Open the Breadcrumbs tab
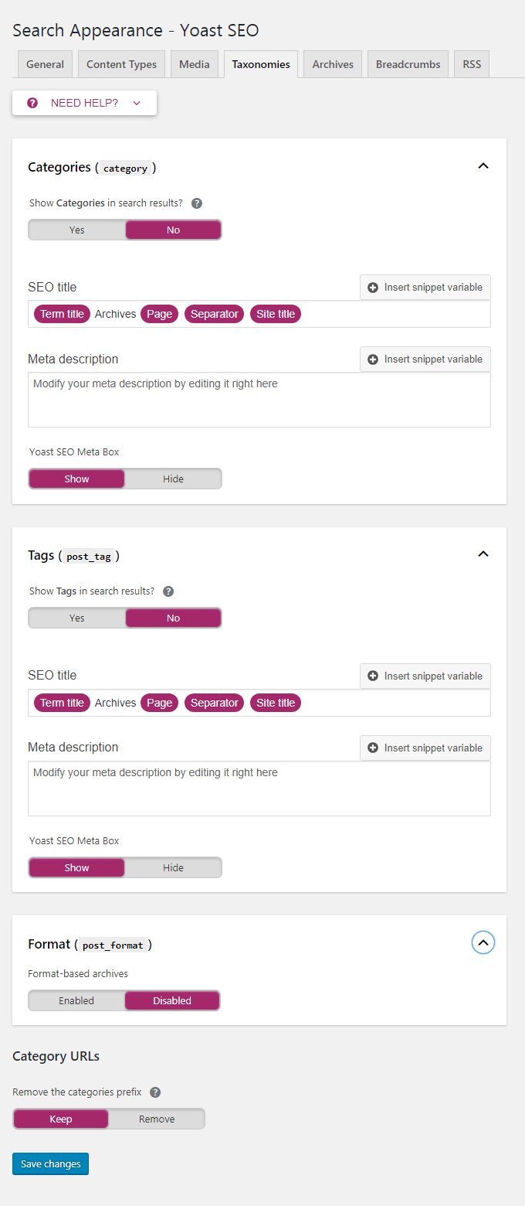This screenshot has width=525, height=1206. click(408, 64)
